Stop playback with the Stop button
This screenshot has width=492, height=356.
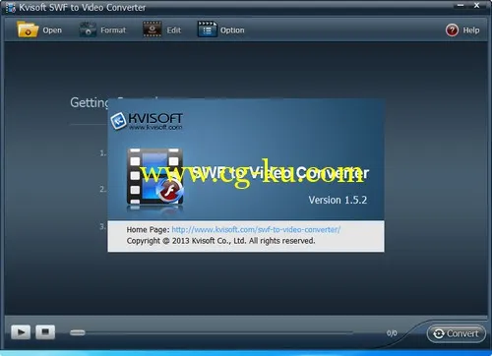(x=45, y=332)
